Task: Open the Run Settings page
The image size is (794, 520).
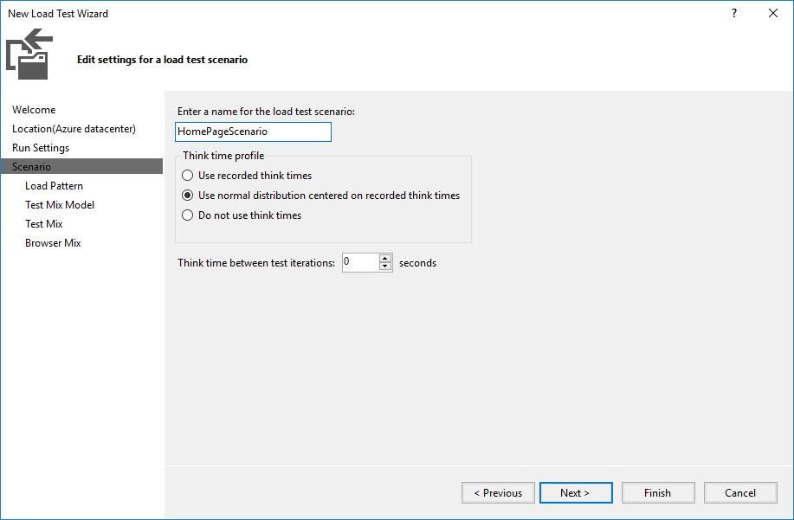Action: coord(41,148)
